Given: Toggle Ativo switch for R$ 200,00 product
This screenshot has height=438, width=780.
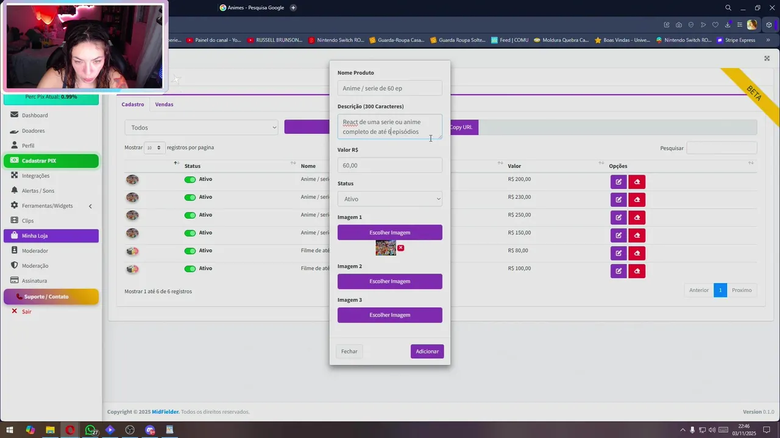Looking at the screenshot, I should tap(190, 179).
